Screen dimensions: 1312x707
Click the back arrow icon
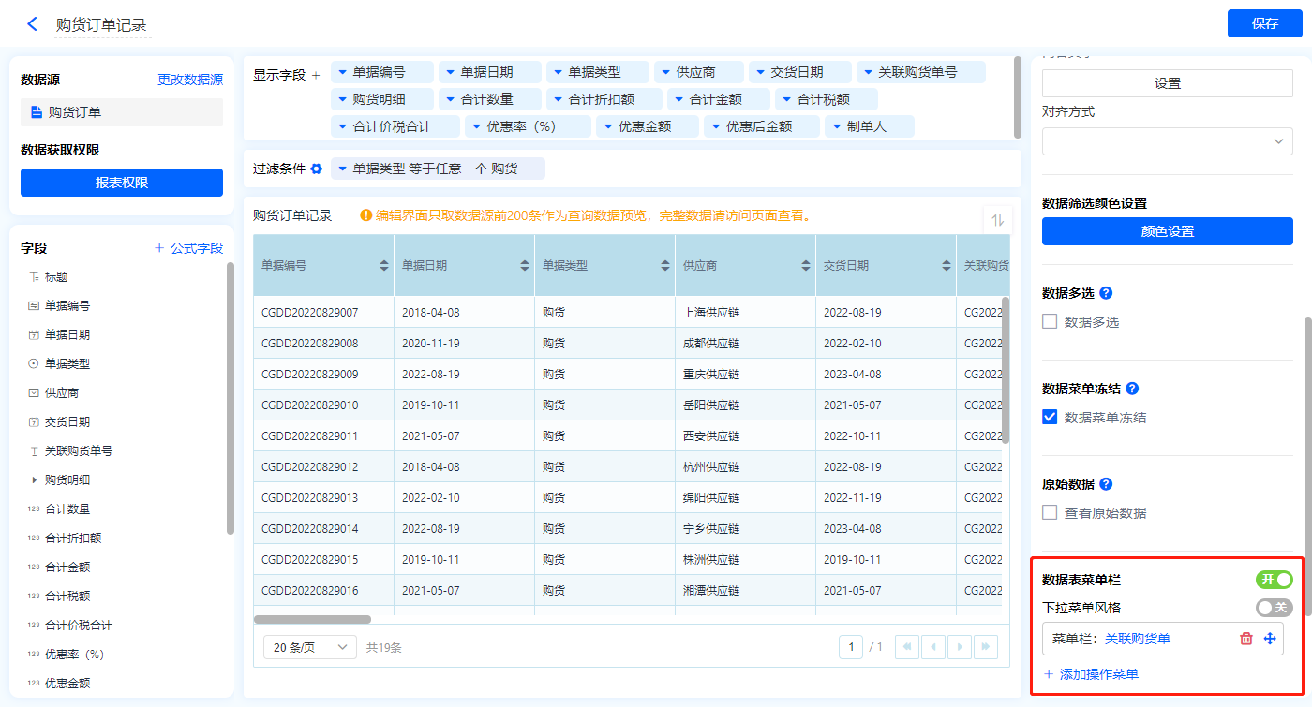pos(32,24)
